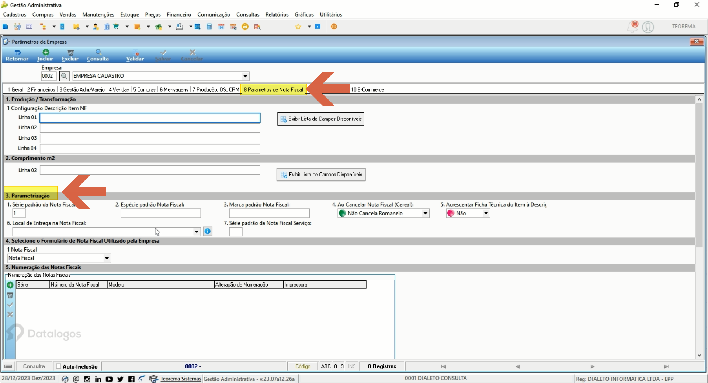
Task: Add a numbering row with green plus
Action: (10, 285)
